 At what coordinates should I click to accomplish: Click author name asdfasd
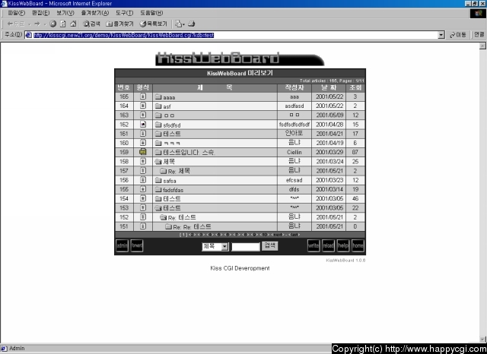(x=294, y=106)
